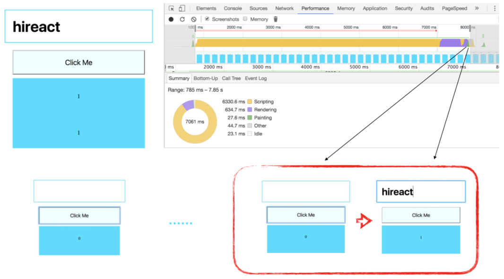Click the Scripting legend label
The height and width of the screenshot is (279, 504).
264,101
